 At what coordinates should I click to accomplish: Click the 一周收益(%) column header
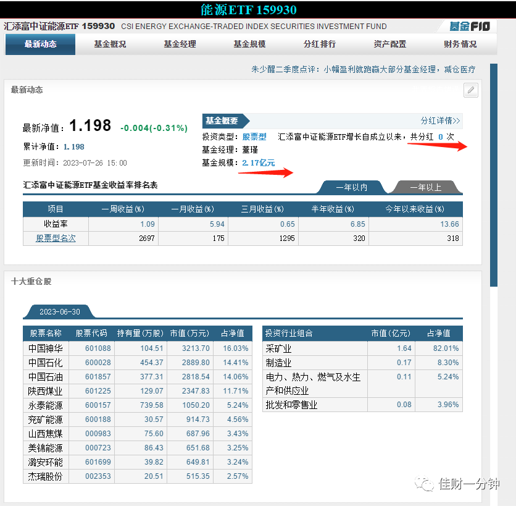point(123,209)
